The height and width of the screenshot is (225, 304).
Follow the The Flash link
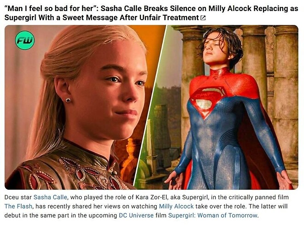pyautogui.click(x=18, y=206)
